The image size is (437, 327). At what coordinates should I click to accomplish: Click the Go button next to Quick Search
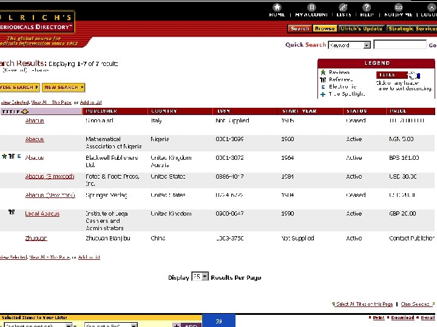tap(432, 45)
